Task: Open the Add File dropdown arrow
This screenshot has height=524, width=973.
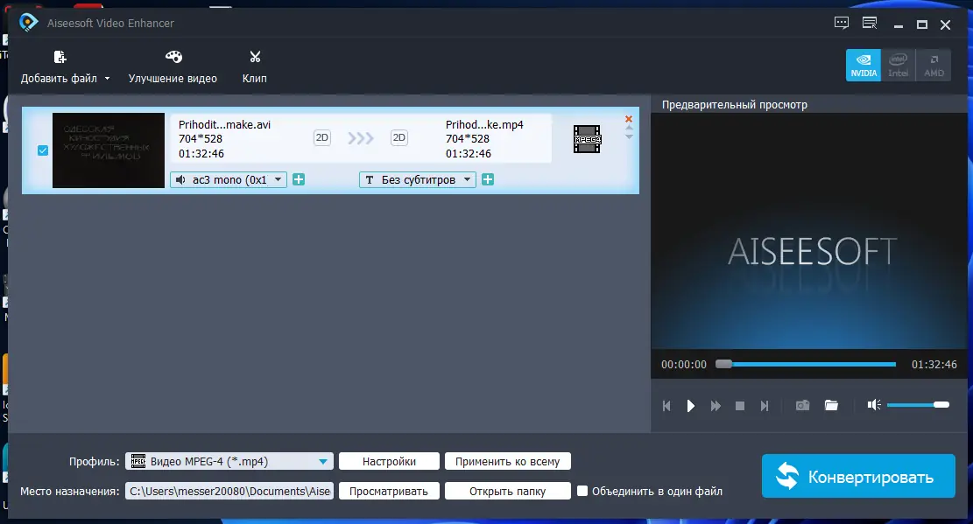Action: pyautogui.click(x=108, y=79)
